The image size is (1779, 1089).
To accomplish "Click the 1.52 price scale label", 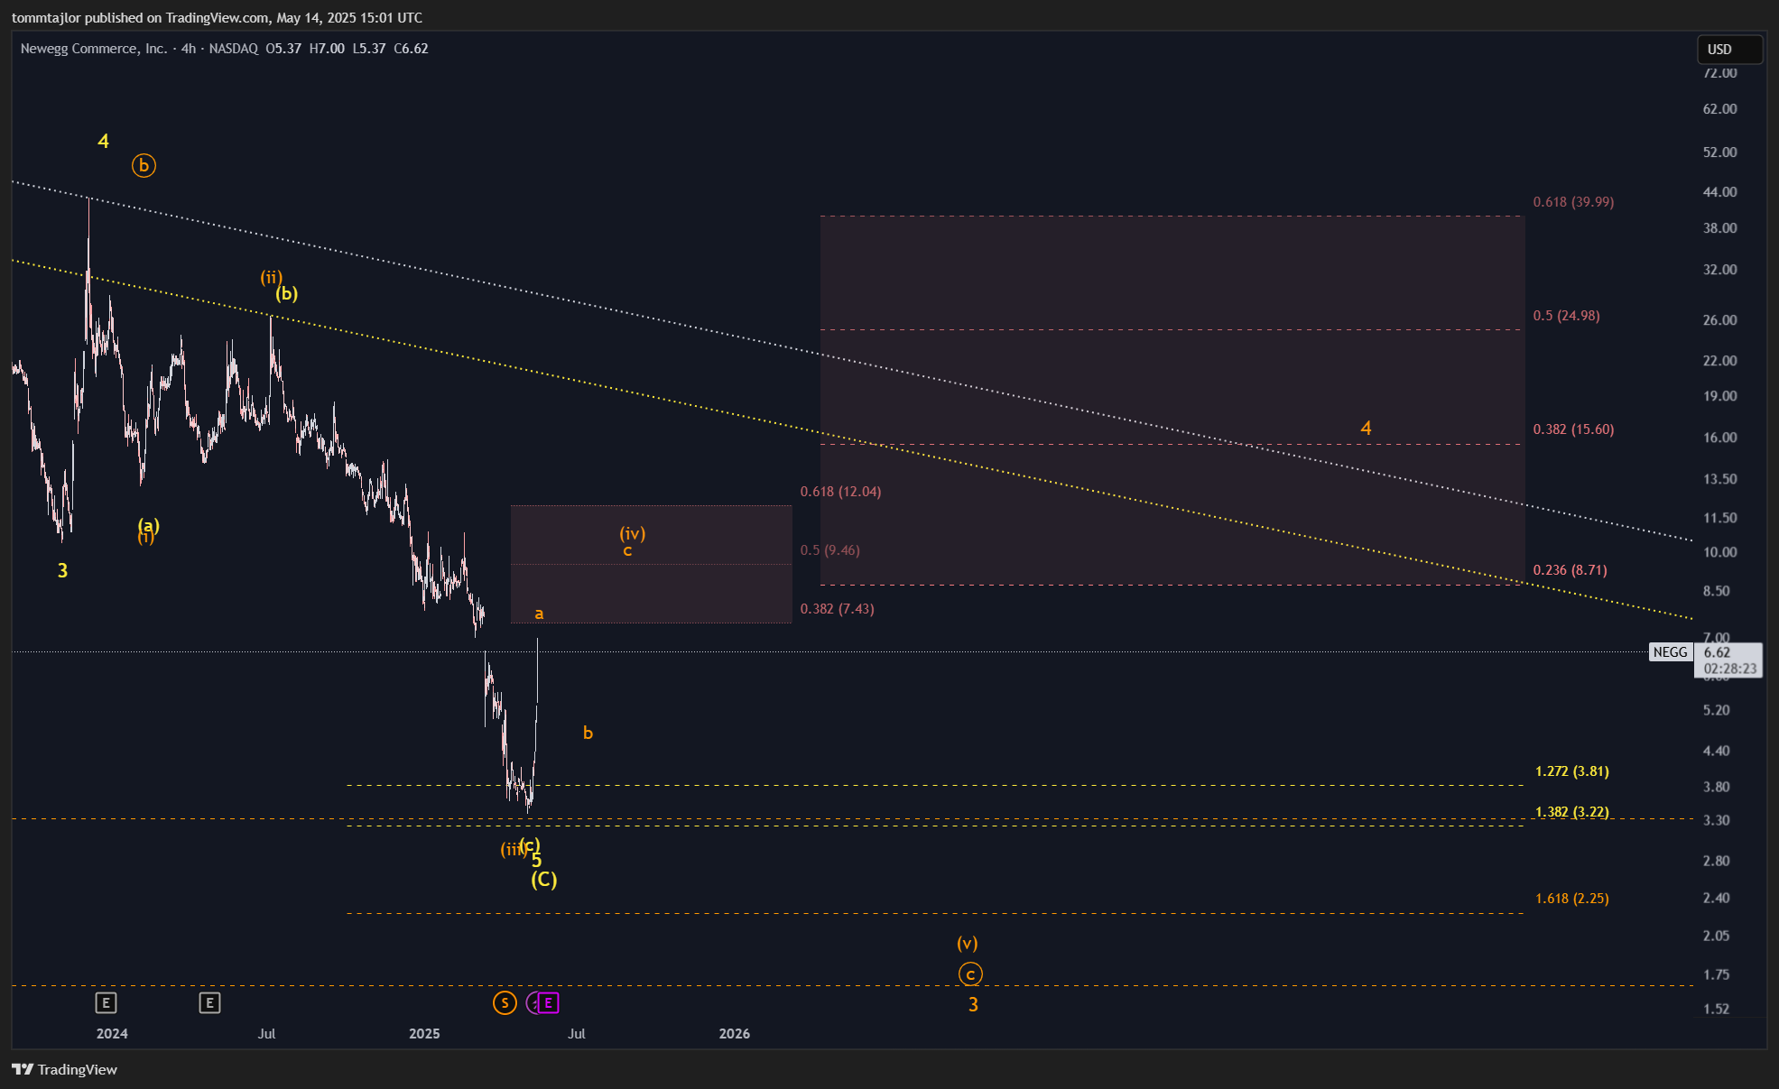I will 1717,1009.
